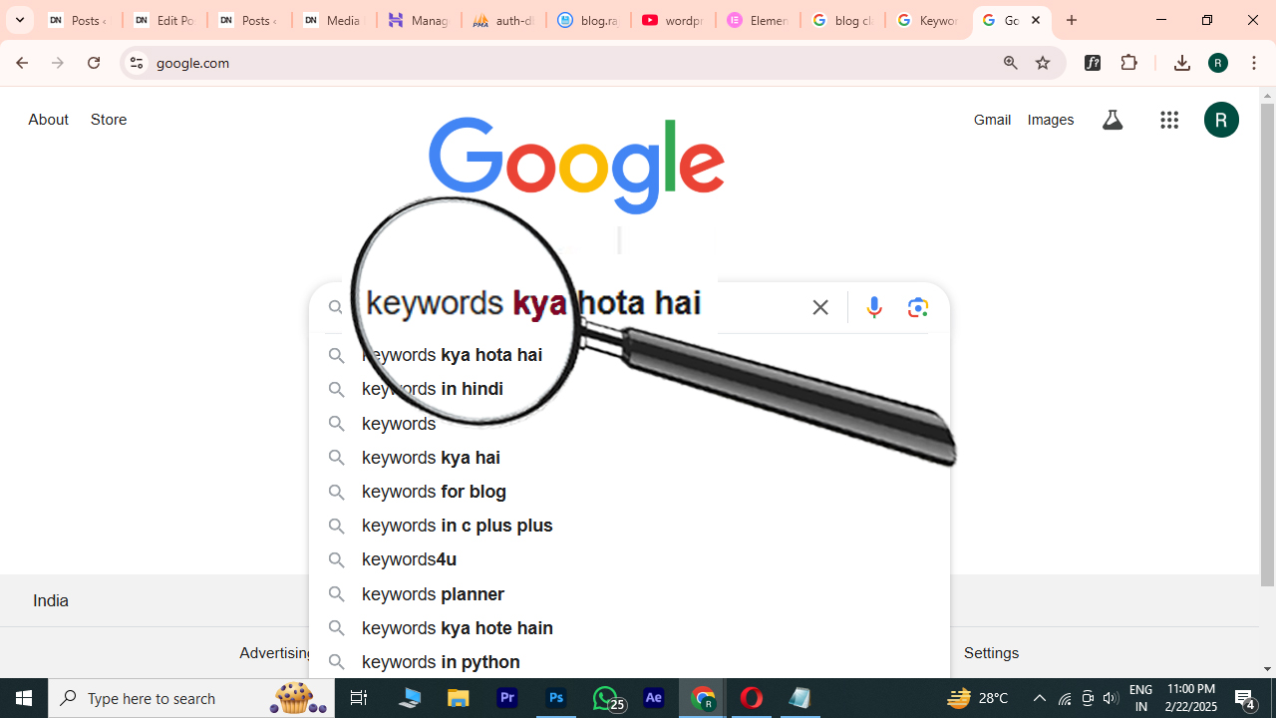1276x718 pixels.
Task: Open Chrome downloads from the toolbar
Action: (1181, 62)
